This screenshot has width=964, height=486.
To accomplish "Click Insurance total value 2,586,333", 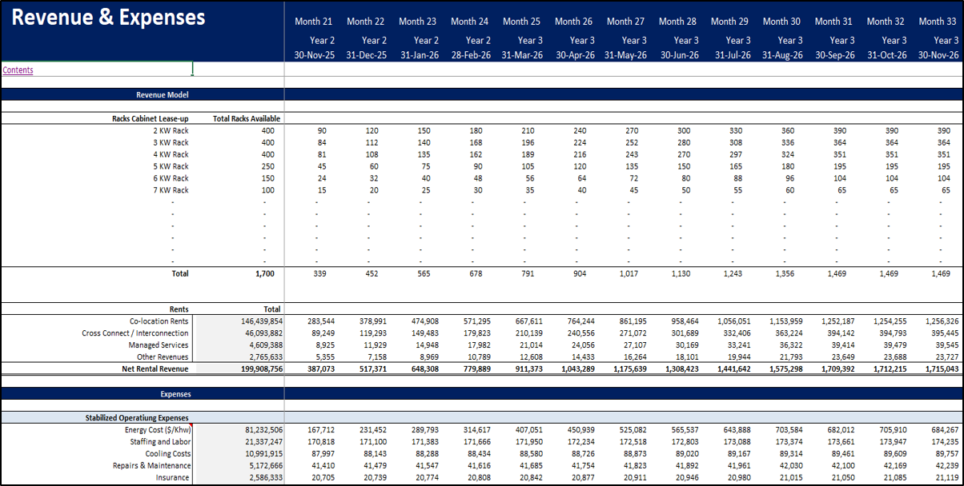I will click(259, 478).
